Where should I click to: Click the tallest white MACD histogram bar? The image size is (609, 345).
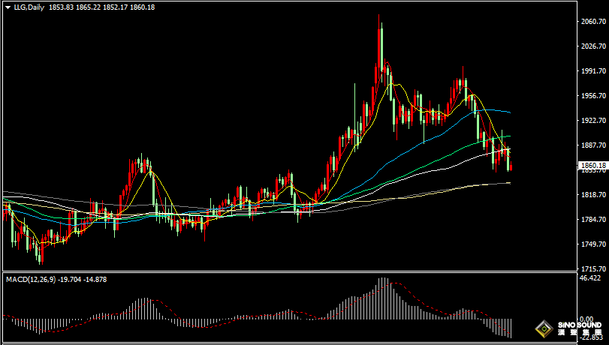coord(381,298)
